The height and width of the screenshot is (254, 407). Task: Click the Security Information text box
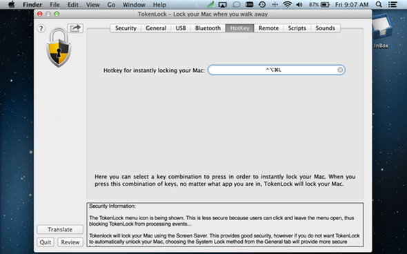225,225
